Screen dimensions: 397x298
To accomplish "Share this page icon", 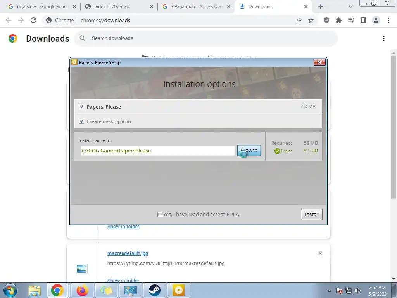I will 299,20.
